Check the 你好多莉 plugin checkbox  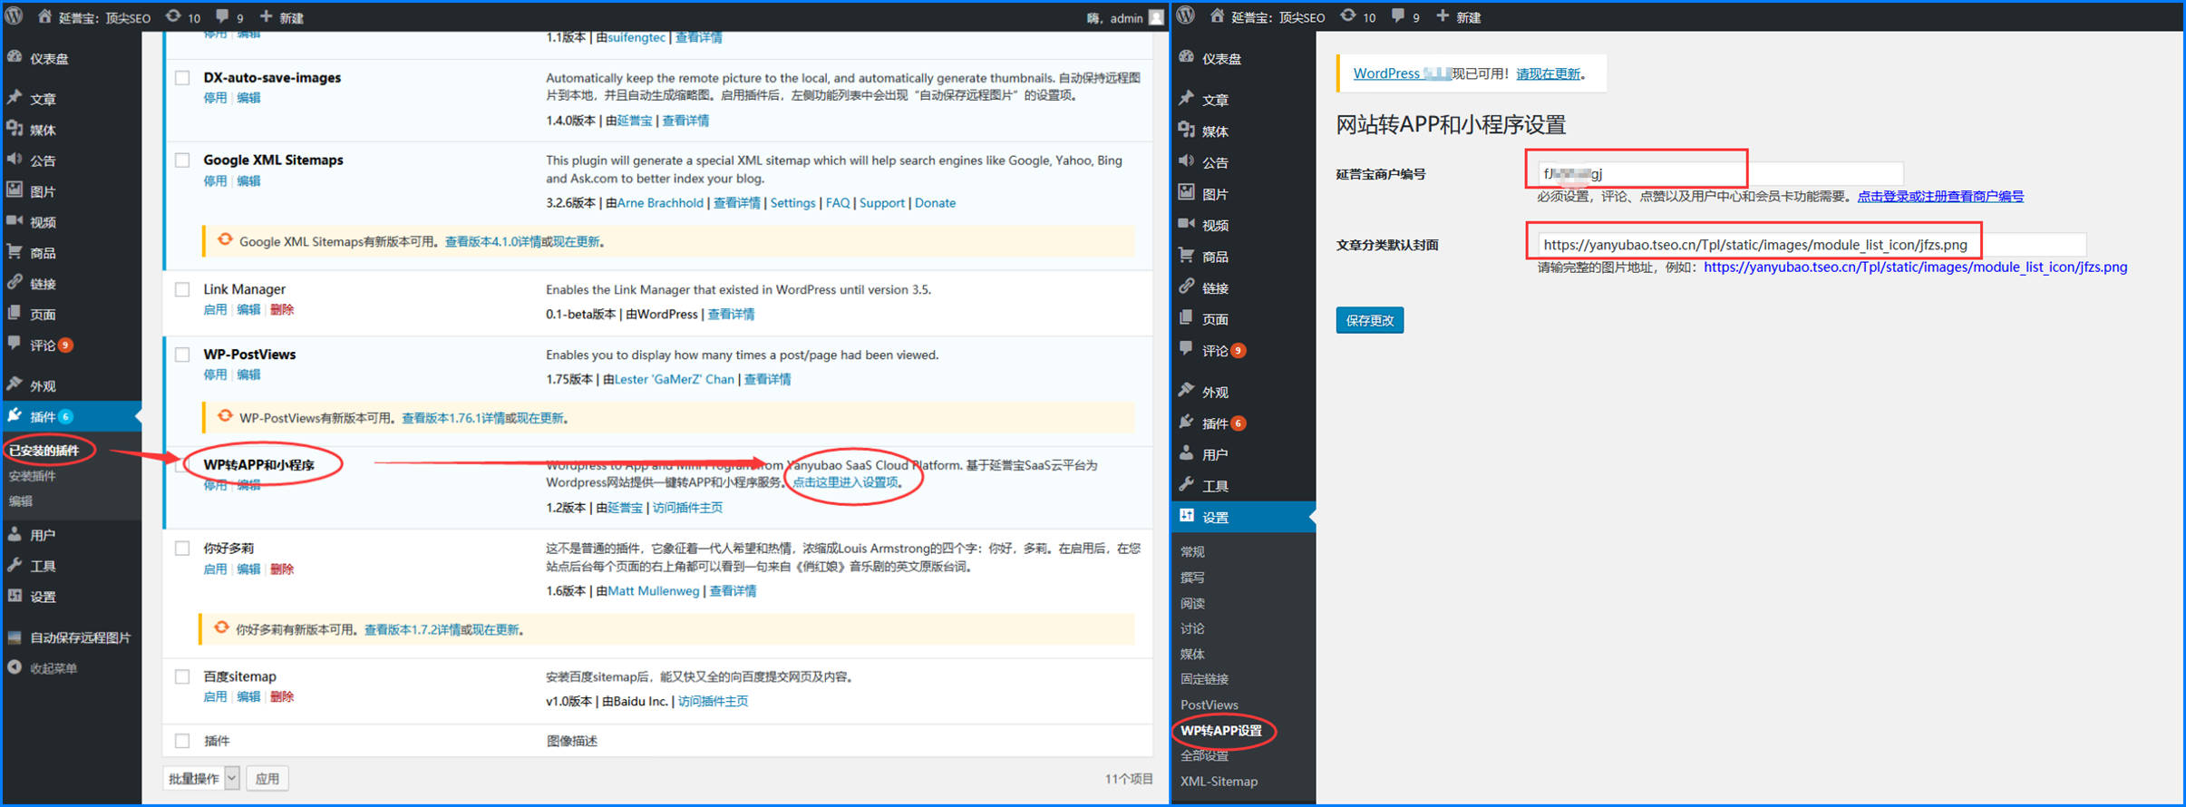pos(182,549)
